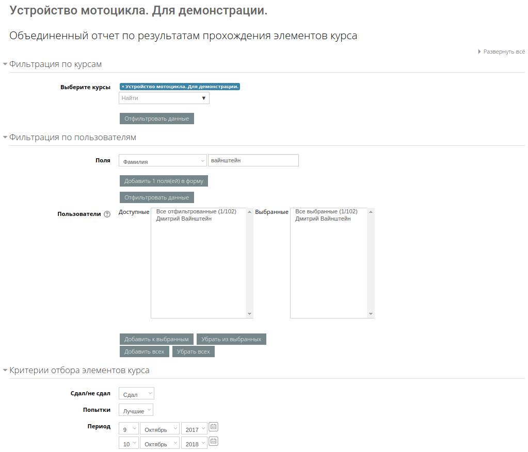Open the Попытки dropdown showing Лучшие
This screenshot has width=528, height=452.
(x=136, y=410)
